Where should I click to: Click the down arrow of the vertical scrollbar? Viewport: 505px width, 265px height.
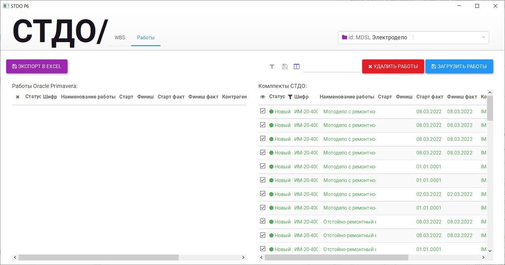coord(489,251)
